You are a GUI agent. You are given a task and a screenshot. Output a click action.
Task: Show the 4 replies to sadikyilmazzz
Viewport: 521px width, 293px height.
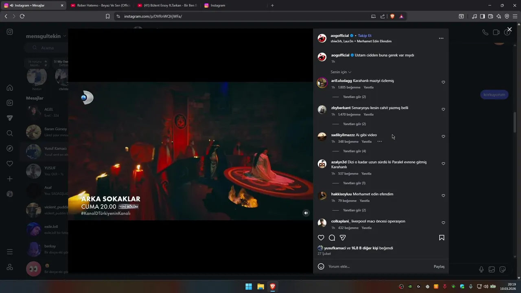point(354,151)
